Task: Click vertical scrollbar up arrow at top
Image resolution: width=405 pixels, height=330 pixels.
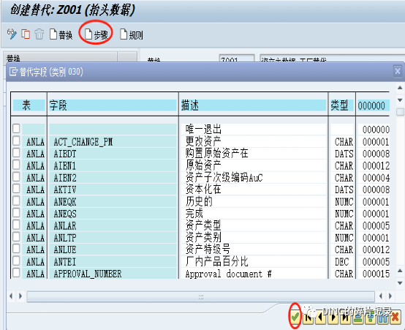Action: coord(400,88)
